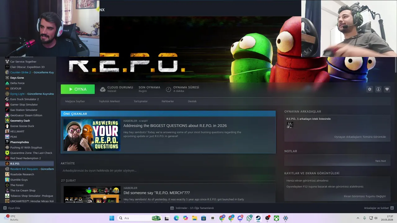Open Discord from the taskbar
Screen dimensions: 397x223
click(x=240, y=218)
